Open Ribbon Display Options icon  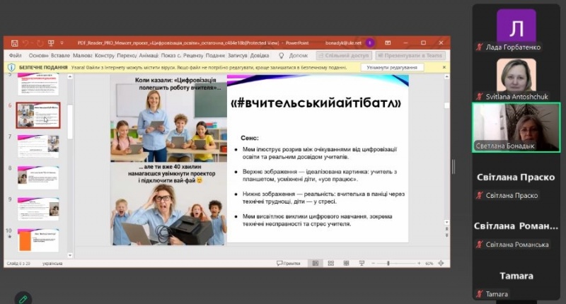point(388,43)
